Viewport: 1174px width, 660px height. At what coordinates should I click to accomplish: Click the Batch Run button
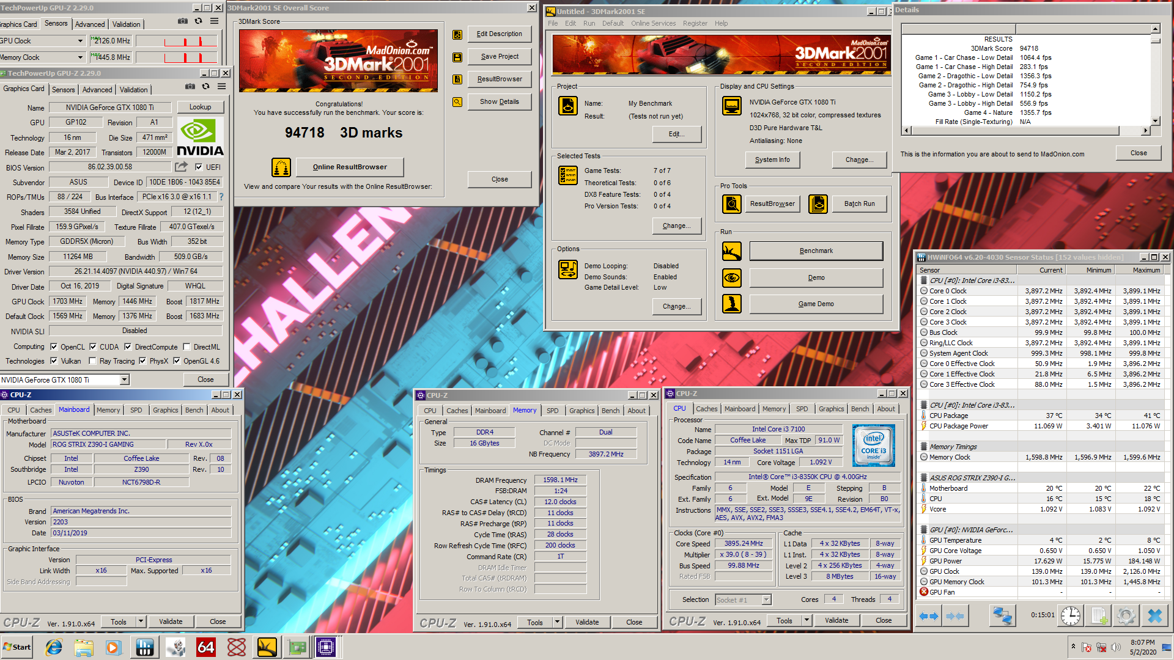(859, 204)
